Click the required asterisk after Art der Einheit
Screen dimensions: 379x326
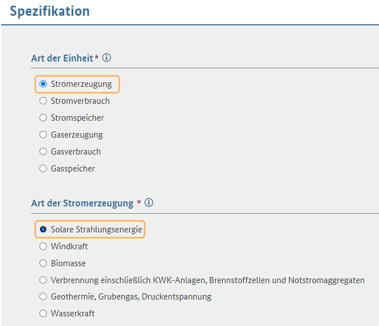pyautogui.click(x=96, y=58)
